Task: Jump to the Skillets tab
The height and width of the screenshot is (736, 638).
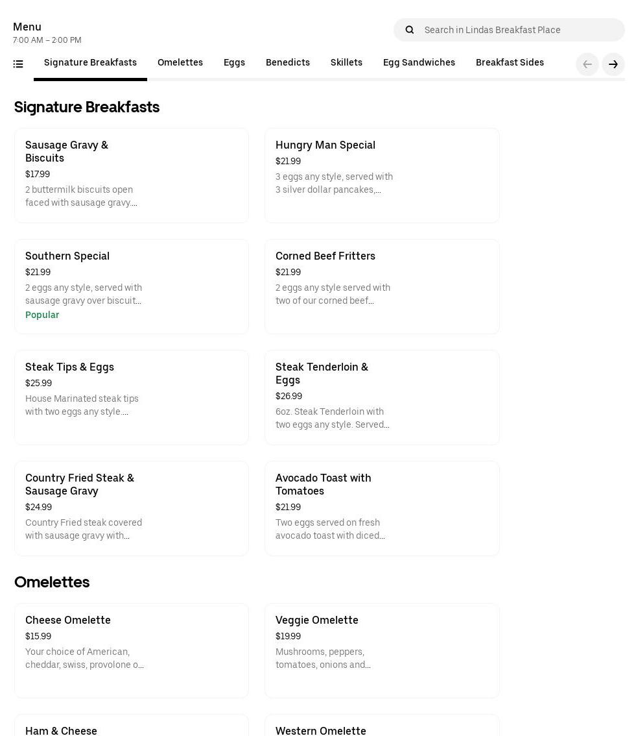Action: point(346,63)
